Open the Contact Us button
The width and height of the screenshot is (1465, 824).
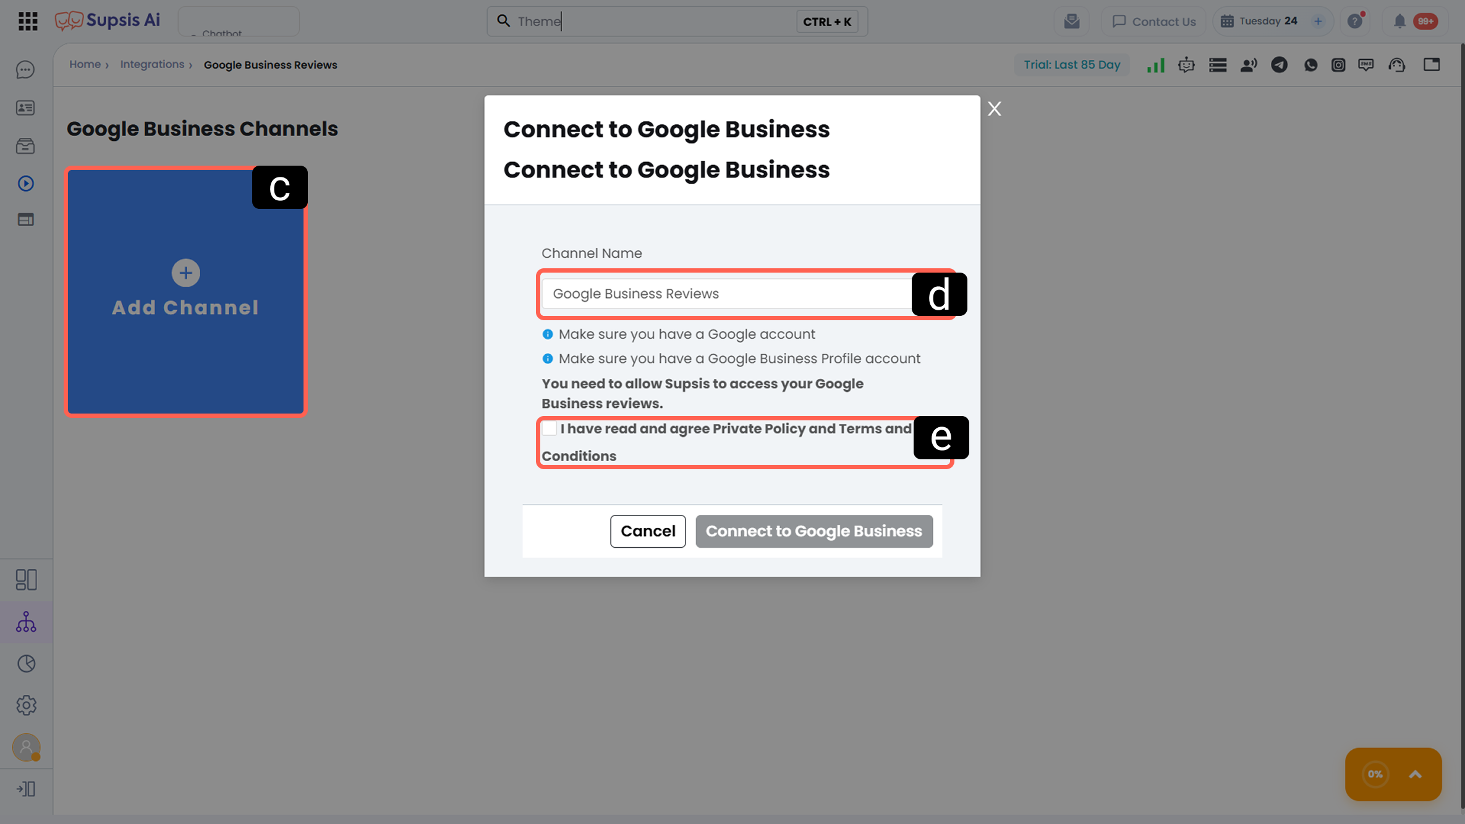1154,22
